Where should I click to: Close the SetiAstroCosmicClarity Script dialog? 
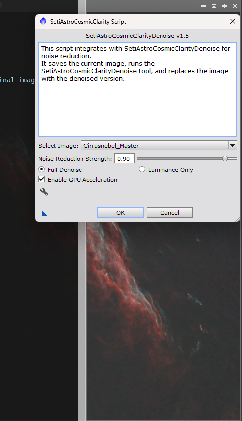pos(233,21)
